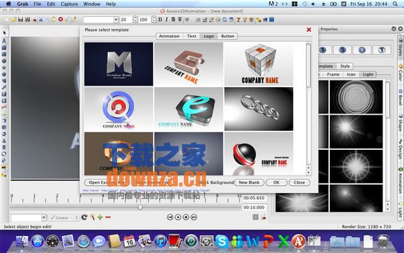This screenshot has height=253, width=404.
Task: Open Spotlight search magnifier in menu bar
Action: [395, 4]
